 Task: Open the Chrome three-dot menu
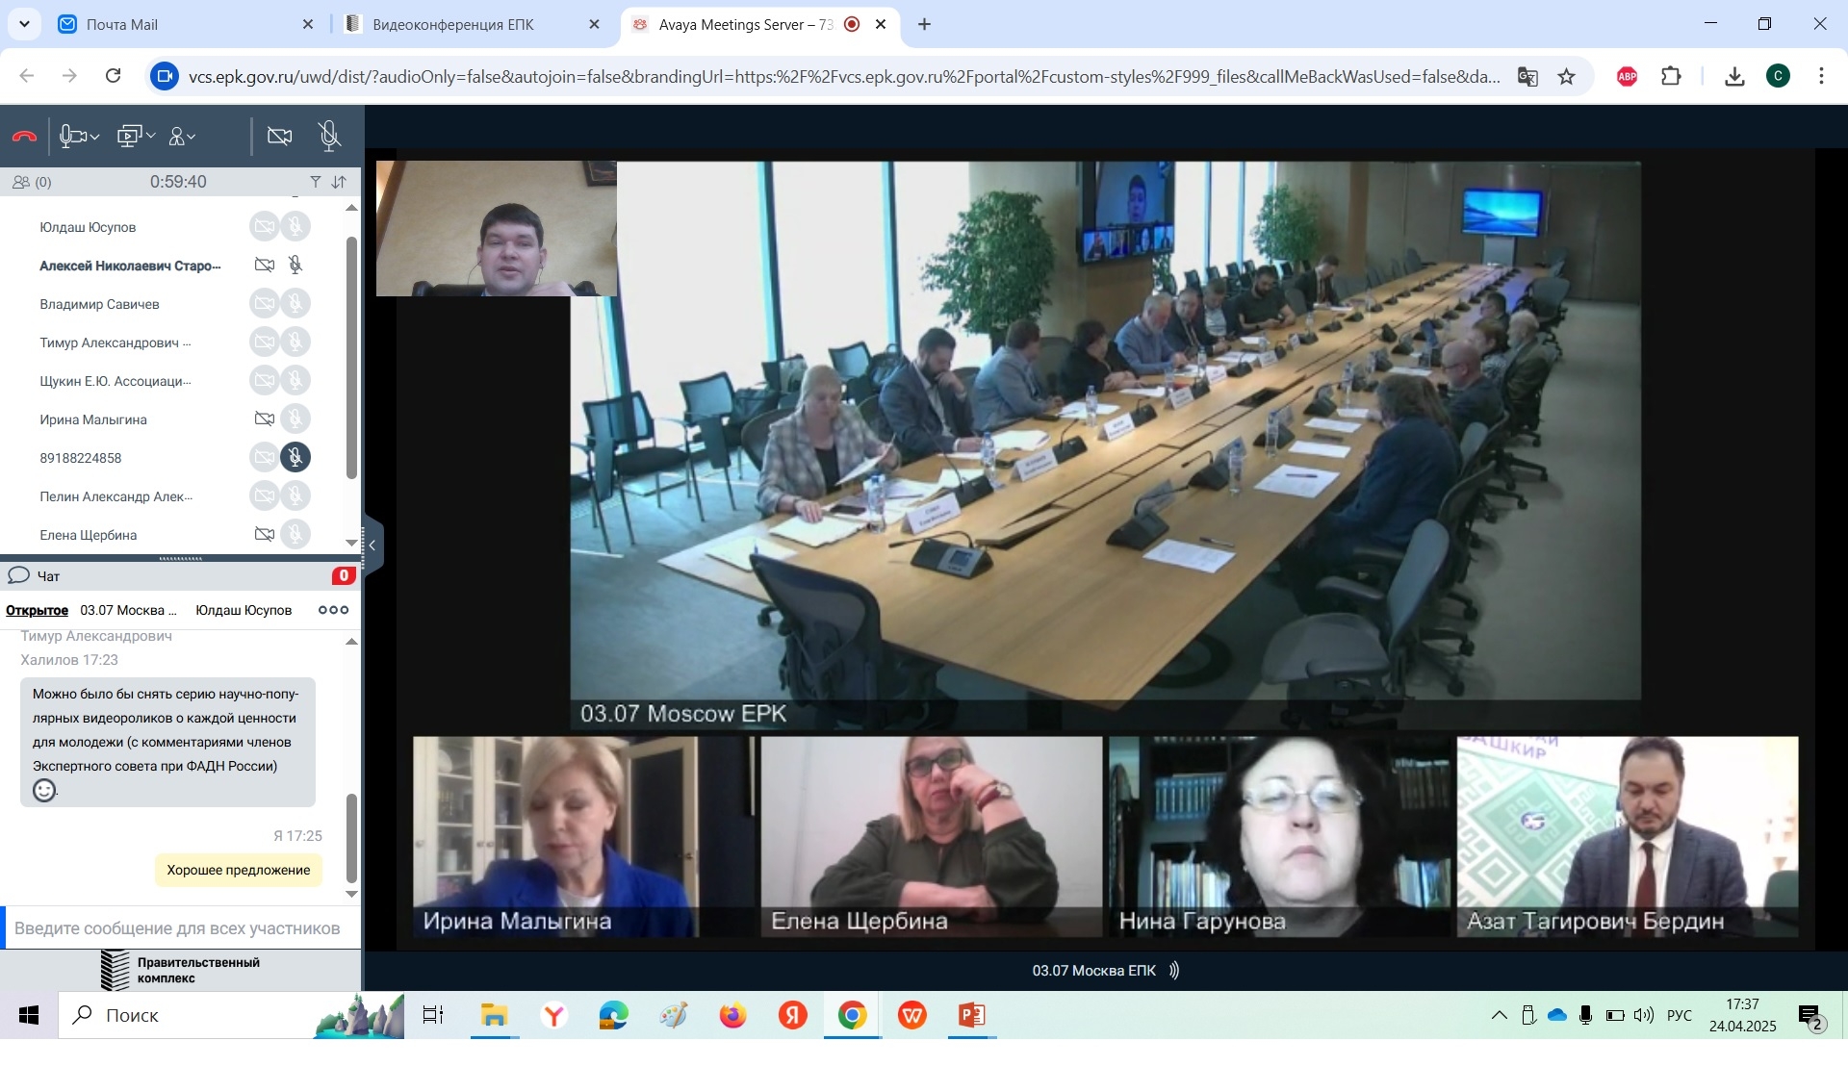[x=1821, y=76]
